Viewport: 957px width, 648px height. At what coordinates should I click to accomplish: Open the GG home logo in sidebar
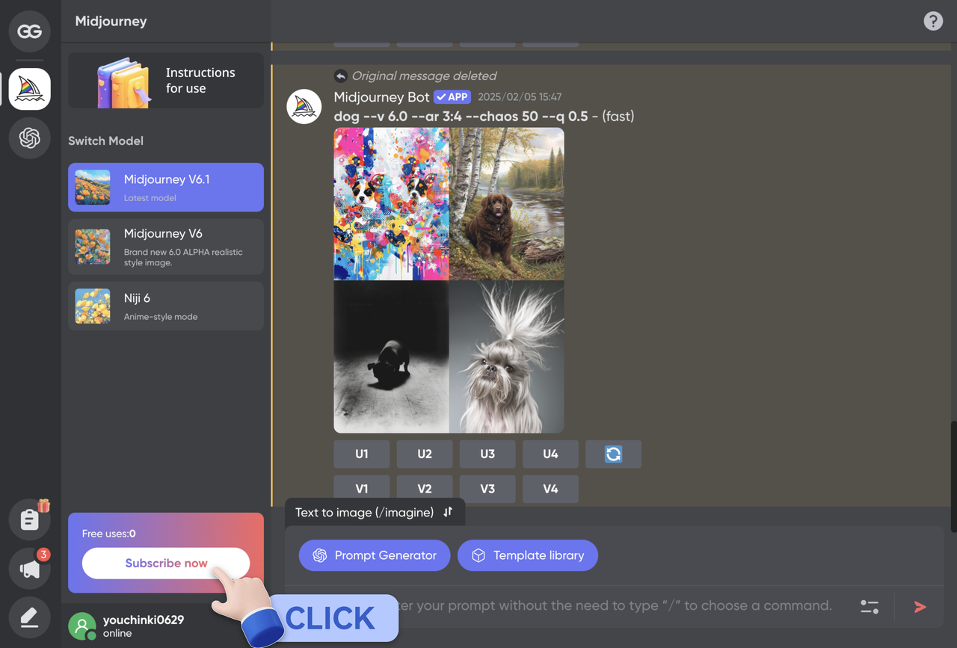tap(30, 31)
